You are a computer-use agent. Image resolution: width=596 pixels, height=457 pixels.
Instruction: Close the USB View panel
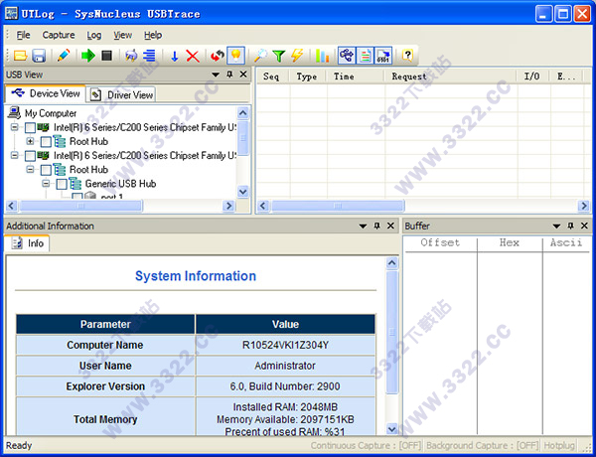coord(243,75)
